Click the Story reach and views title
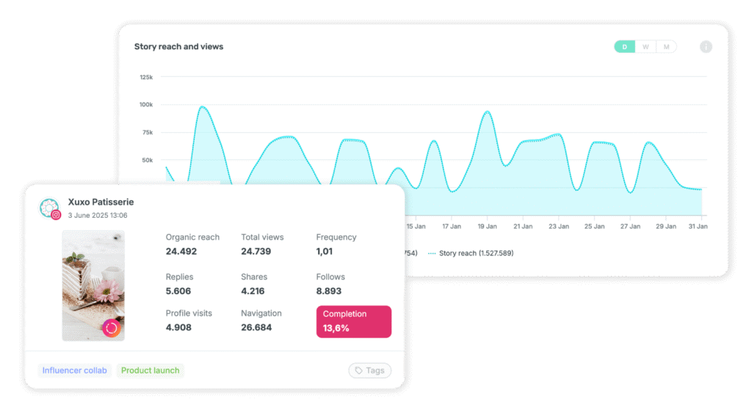Viewport: 752px width, 413px height. [179, 46]
